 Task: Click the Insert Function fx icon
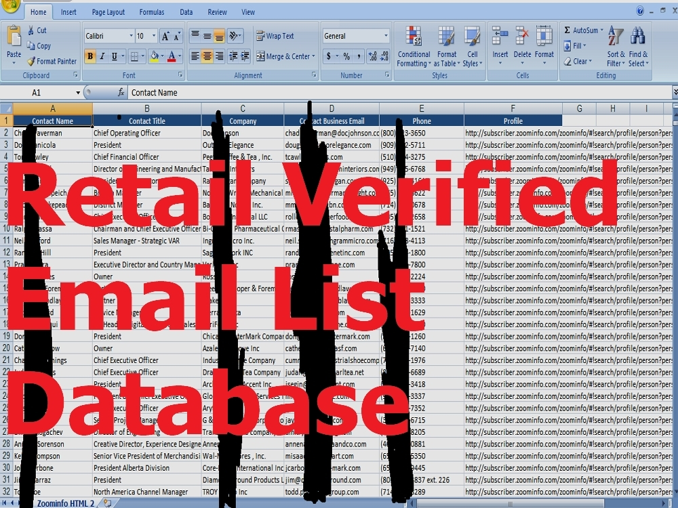pos(121,92)
